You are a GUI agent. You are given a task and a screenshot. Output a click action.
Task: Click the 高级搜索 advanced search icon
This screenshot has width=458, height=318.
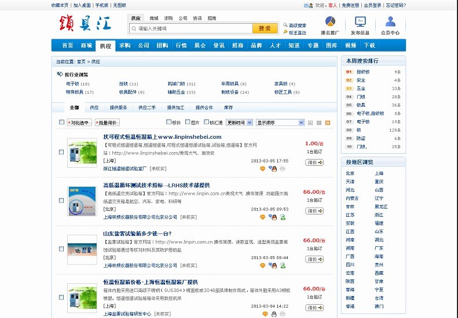(x=285, y=25)
